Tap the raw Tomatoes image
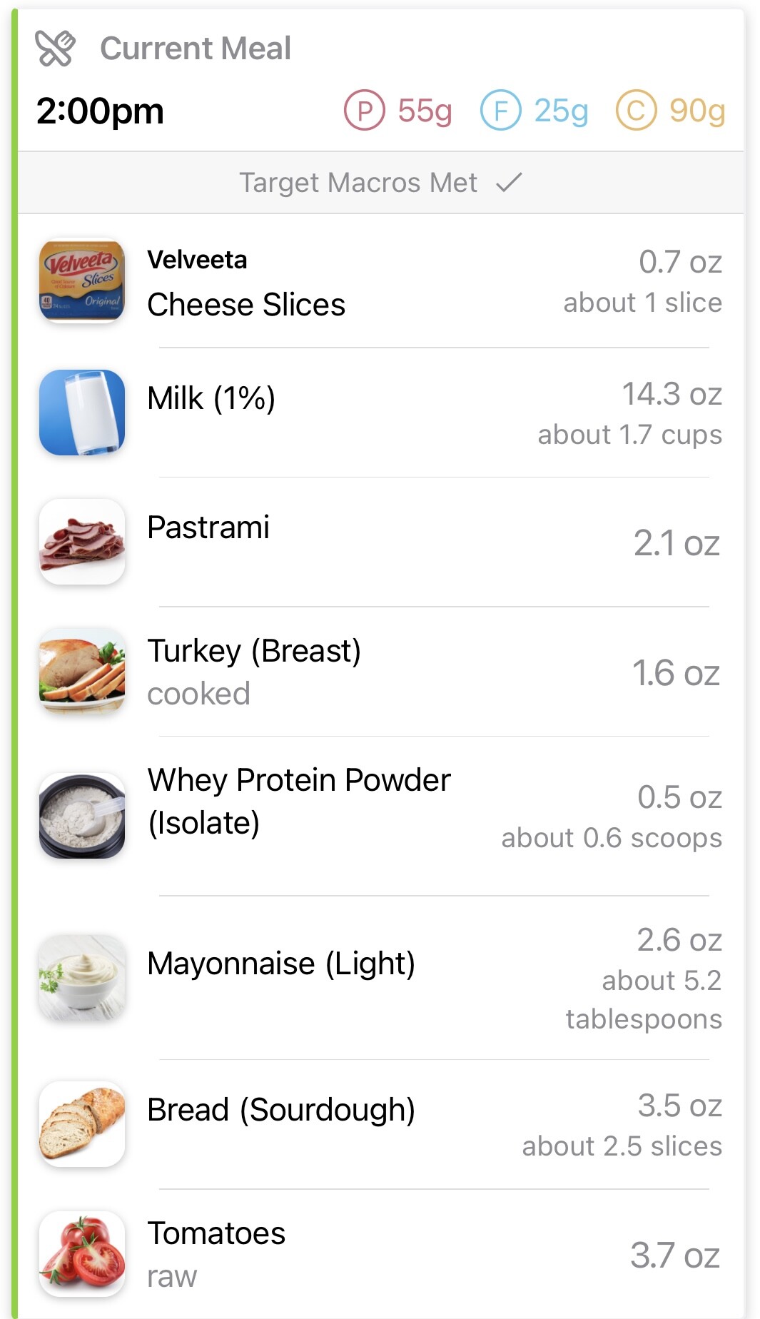The width and height of the screenshot is (760, 1319). [x=82, y=1254]
